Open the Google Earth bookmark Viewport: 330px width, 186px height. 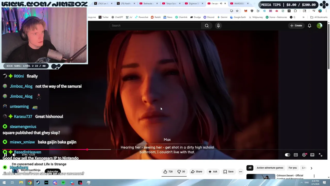238,17
